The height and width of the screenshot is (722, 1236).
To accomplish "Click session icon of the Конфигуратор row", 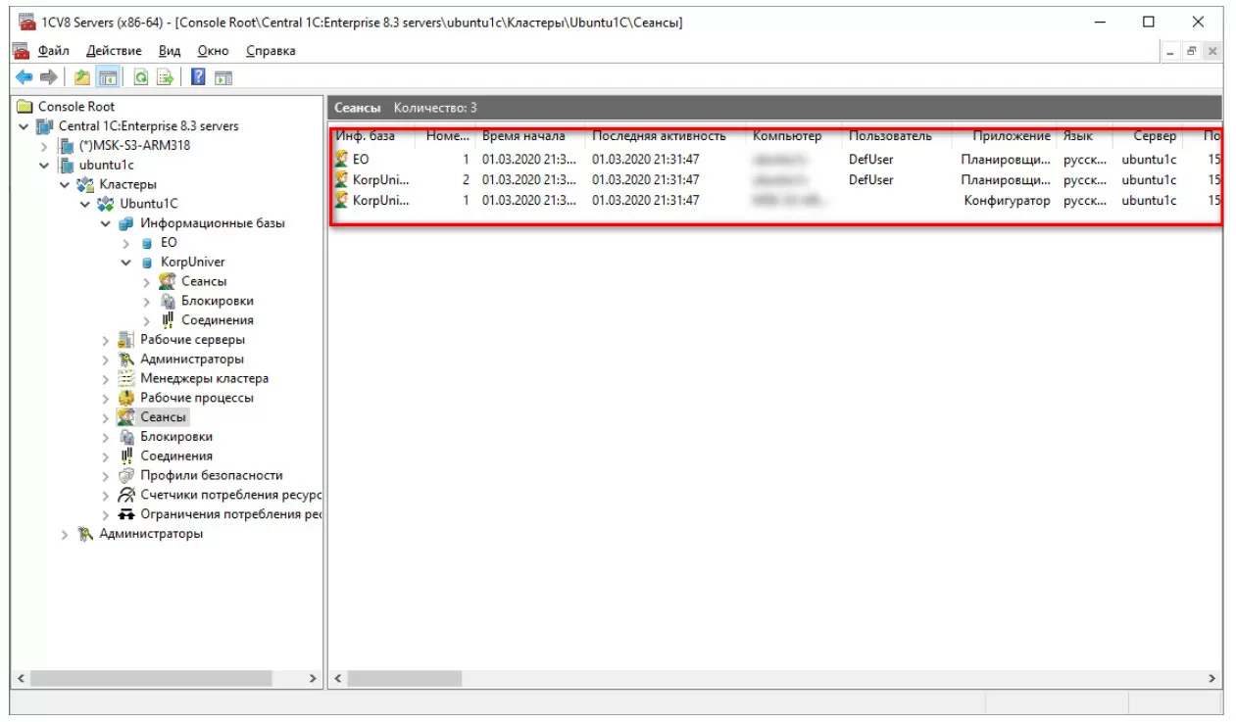I will point(342,200).
